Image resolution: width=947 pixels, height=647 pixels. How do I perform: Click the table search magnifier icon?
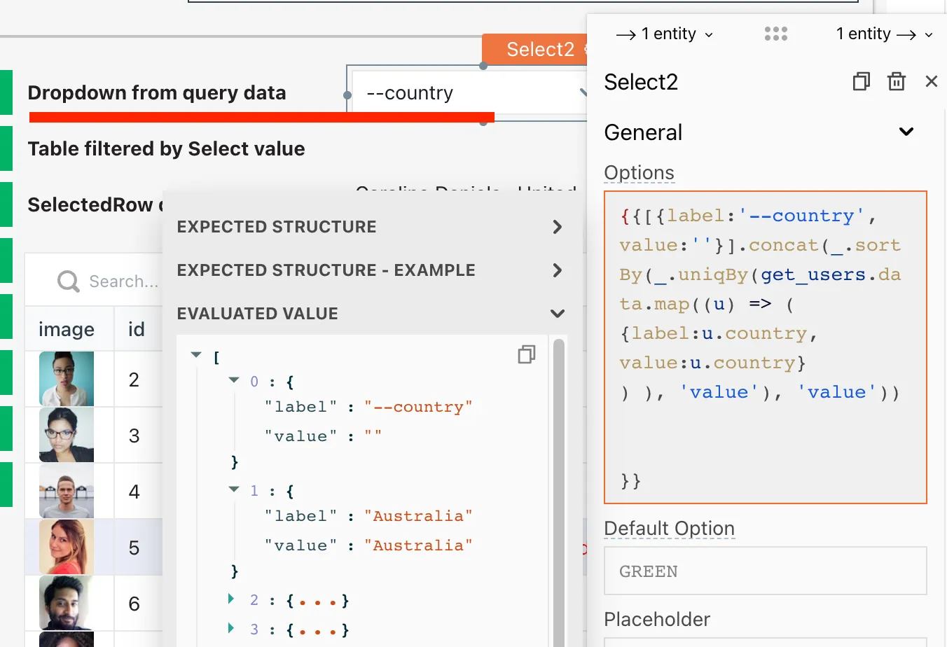[x=68, y=281]
